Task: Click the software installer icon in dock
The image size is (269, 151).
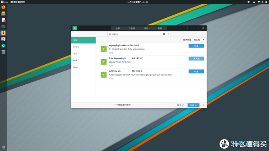Action: tap(3, 33)
